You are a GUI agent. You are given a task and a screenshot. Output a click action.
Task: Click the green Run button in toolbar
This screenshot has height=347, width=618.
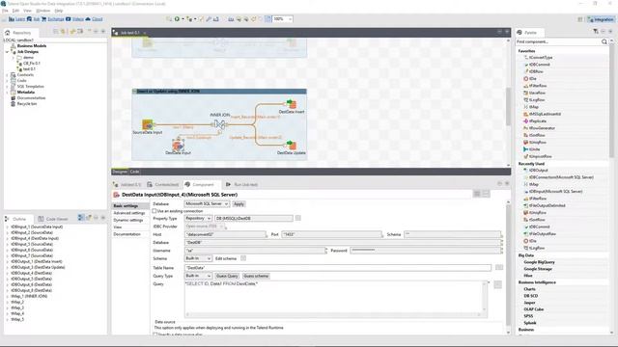[178, 19]
